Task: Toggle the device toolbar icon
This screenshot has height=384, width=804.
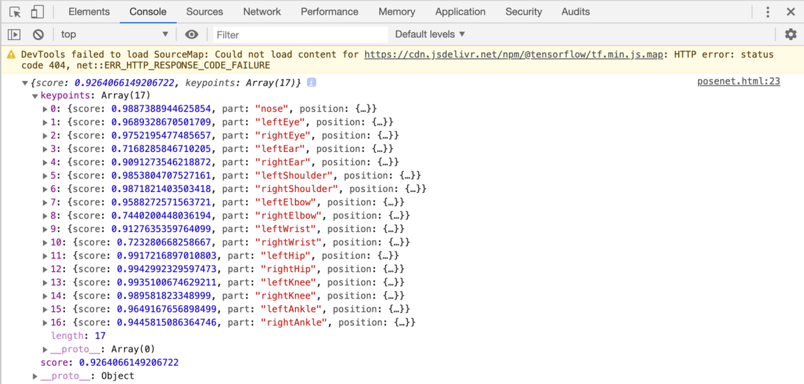Action: (37, 12)
